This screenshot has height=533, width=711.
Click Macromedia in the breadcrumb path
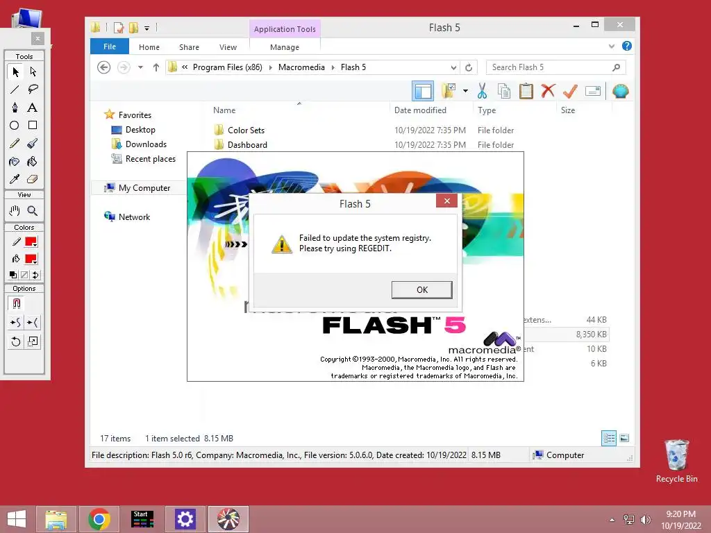tap(301, 67)
